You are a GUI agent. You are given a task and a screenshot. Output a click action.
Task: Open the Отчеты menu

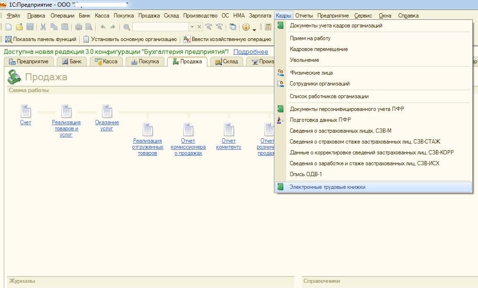click(304, 16)
